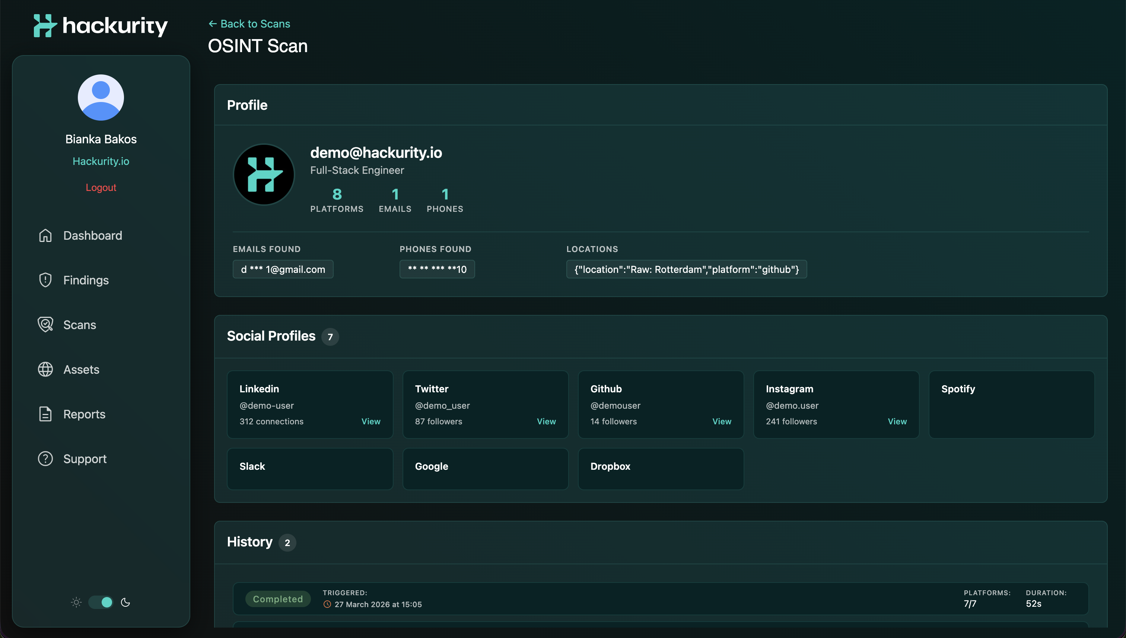
Task: Click the moon icon for dark mode
Action: [x=126, y=602]
